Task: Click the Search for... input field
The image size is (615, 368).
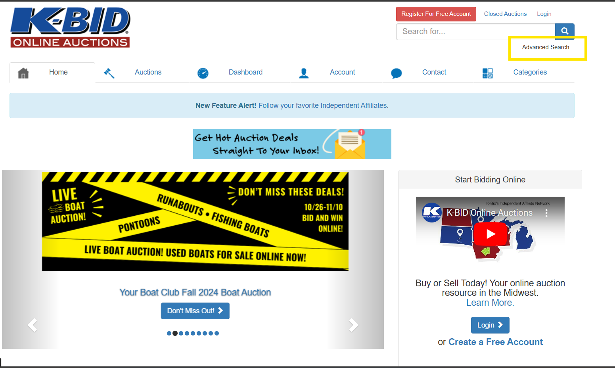Action: tap(475, 32)
